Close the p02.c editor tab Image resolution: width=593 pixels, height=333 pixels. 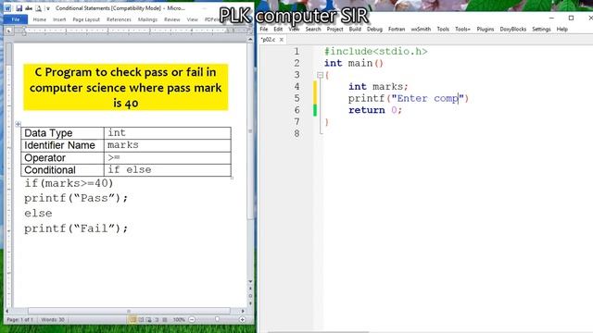(x=282, y=40)
